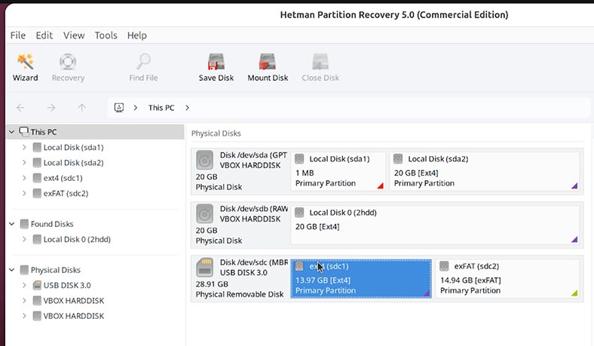Collapse the Physical Disks tree node
The height and width of the screenshot is (346, 594).
(12, 270)
